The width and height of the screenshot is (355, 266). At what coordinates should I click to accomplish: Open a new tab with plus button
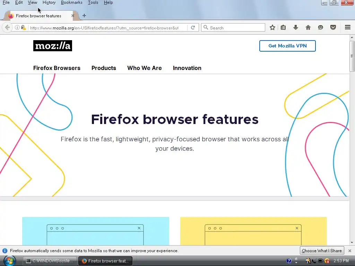(x=84, y=16)
